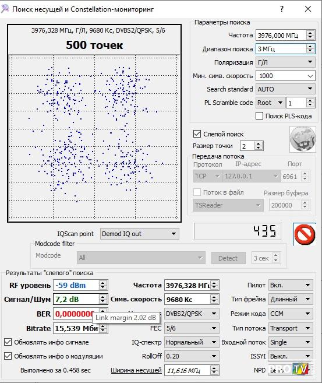Click the Bitrate spinner arrows
This screenshot has width=322, height=383.
102,329
